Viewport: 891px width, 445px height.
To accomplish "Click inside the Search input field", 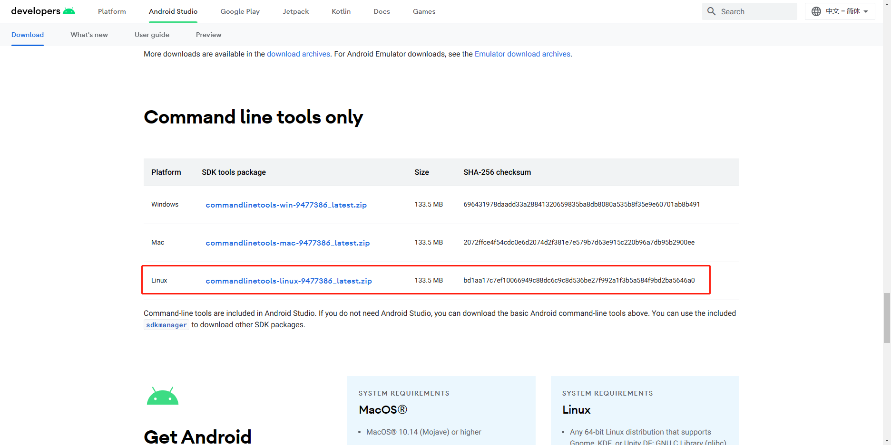I will [756, 11].
